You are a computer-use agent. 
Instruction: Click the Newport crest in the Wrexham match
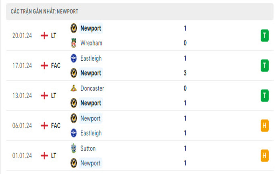[74, 28]
